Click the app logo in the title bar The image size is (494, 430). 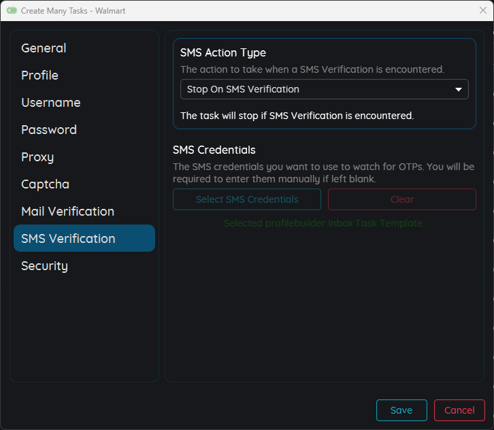pos(12,11)
